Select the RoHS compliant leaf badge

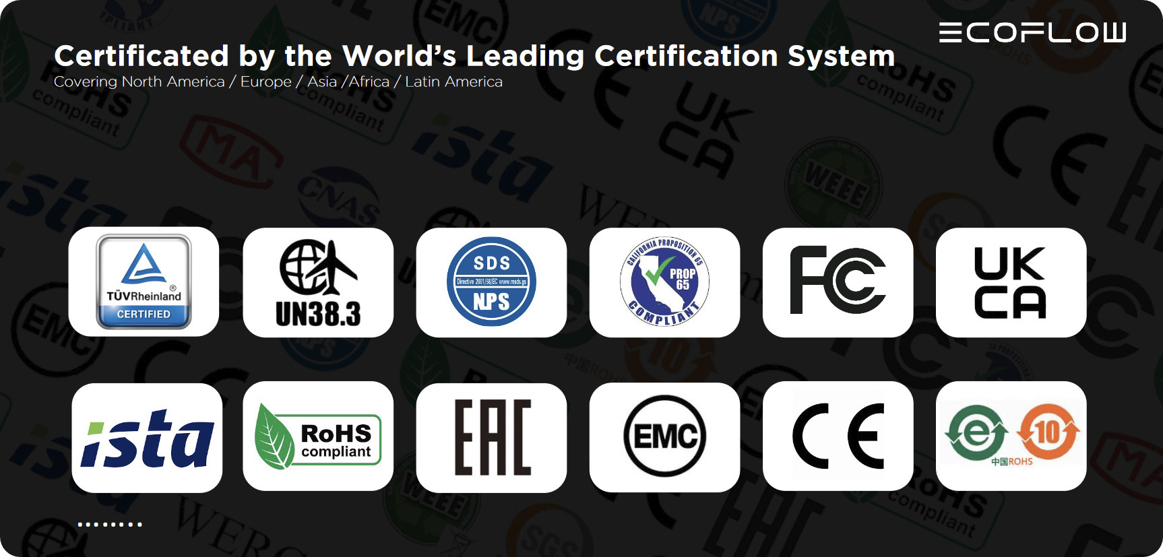tap(318, 436)
